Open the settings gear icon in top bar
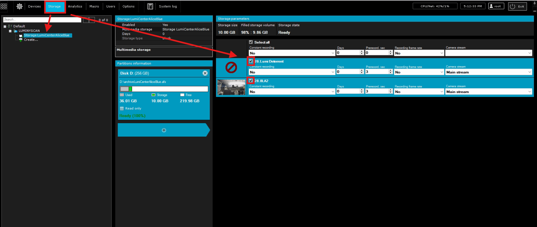 (19, 6)
